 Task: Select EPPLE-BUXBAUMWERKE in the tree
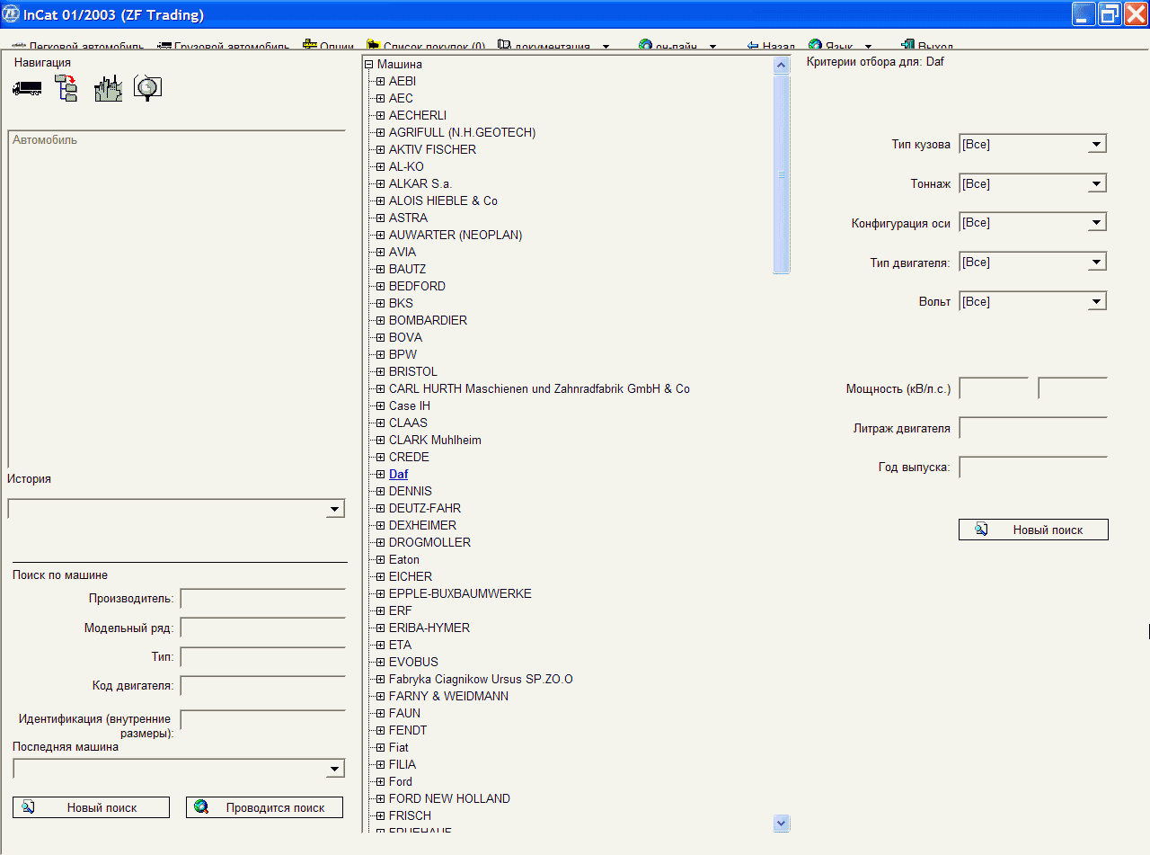460,594
